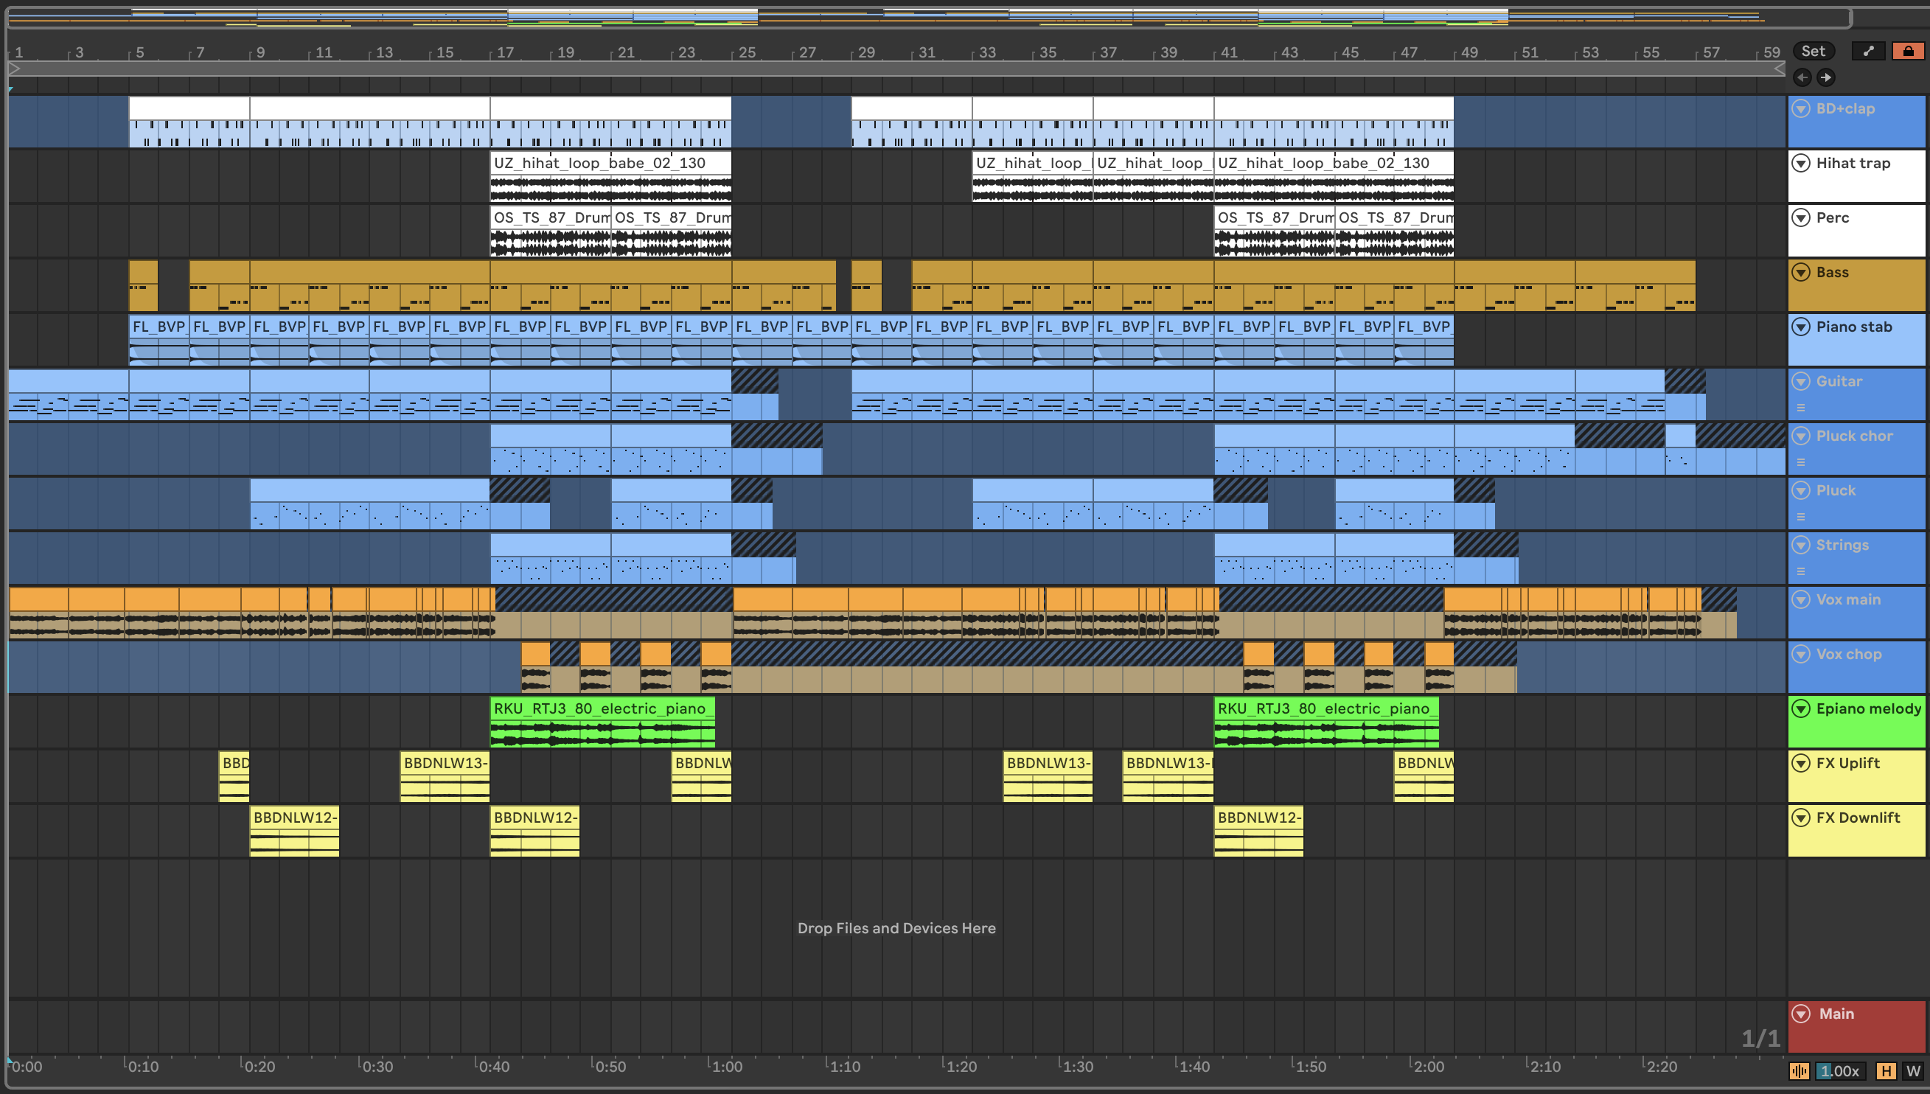This screenshot has height=1094, width=1930.
Task: Unfold the Bass track arrow
Action: point(1801,272)
